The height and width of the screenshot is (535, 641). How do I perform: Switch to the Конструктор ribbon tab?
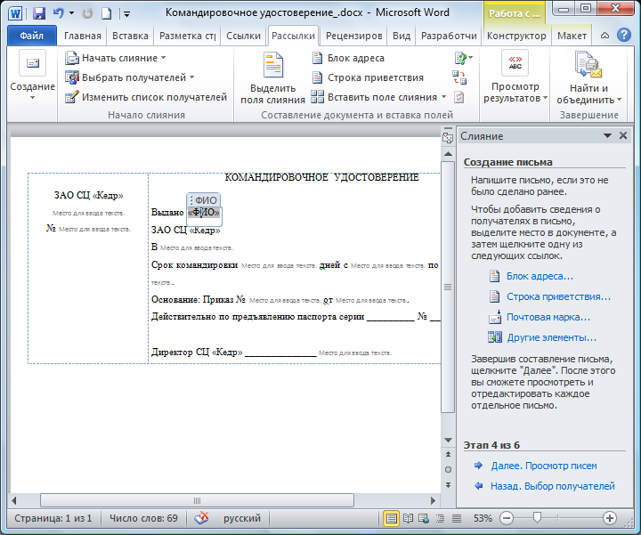tap(516, 36)
